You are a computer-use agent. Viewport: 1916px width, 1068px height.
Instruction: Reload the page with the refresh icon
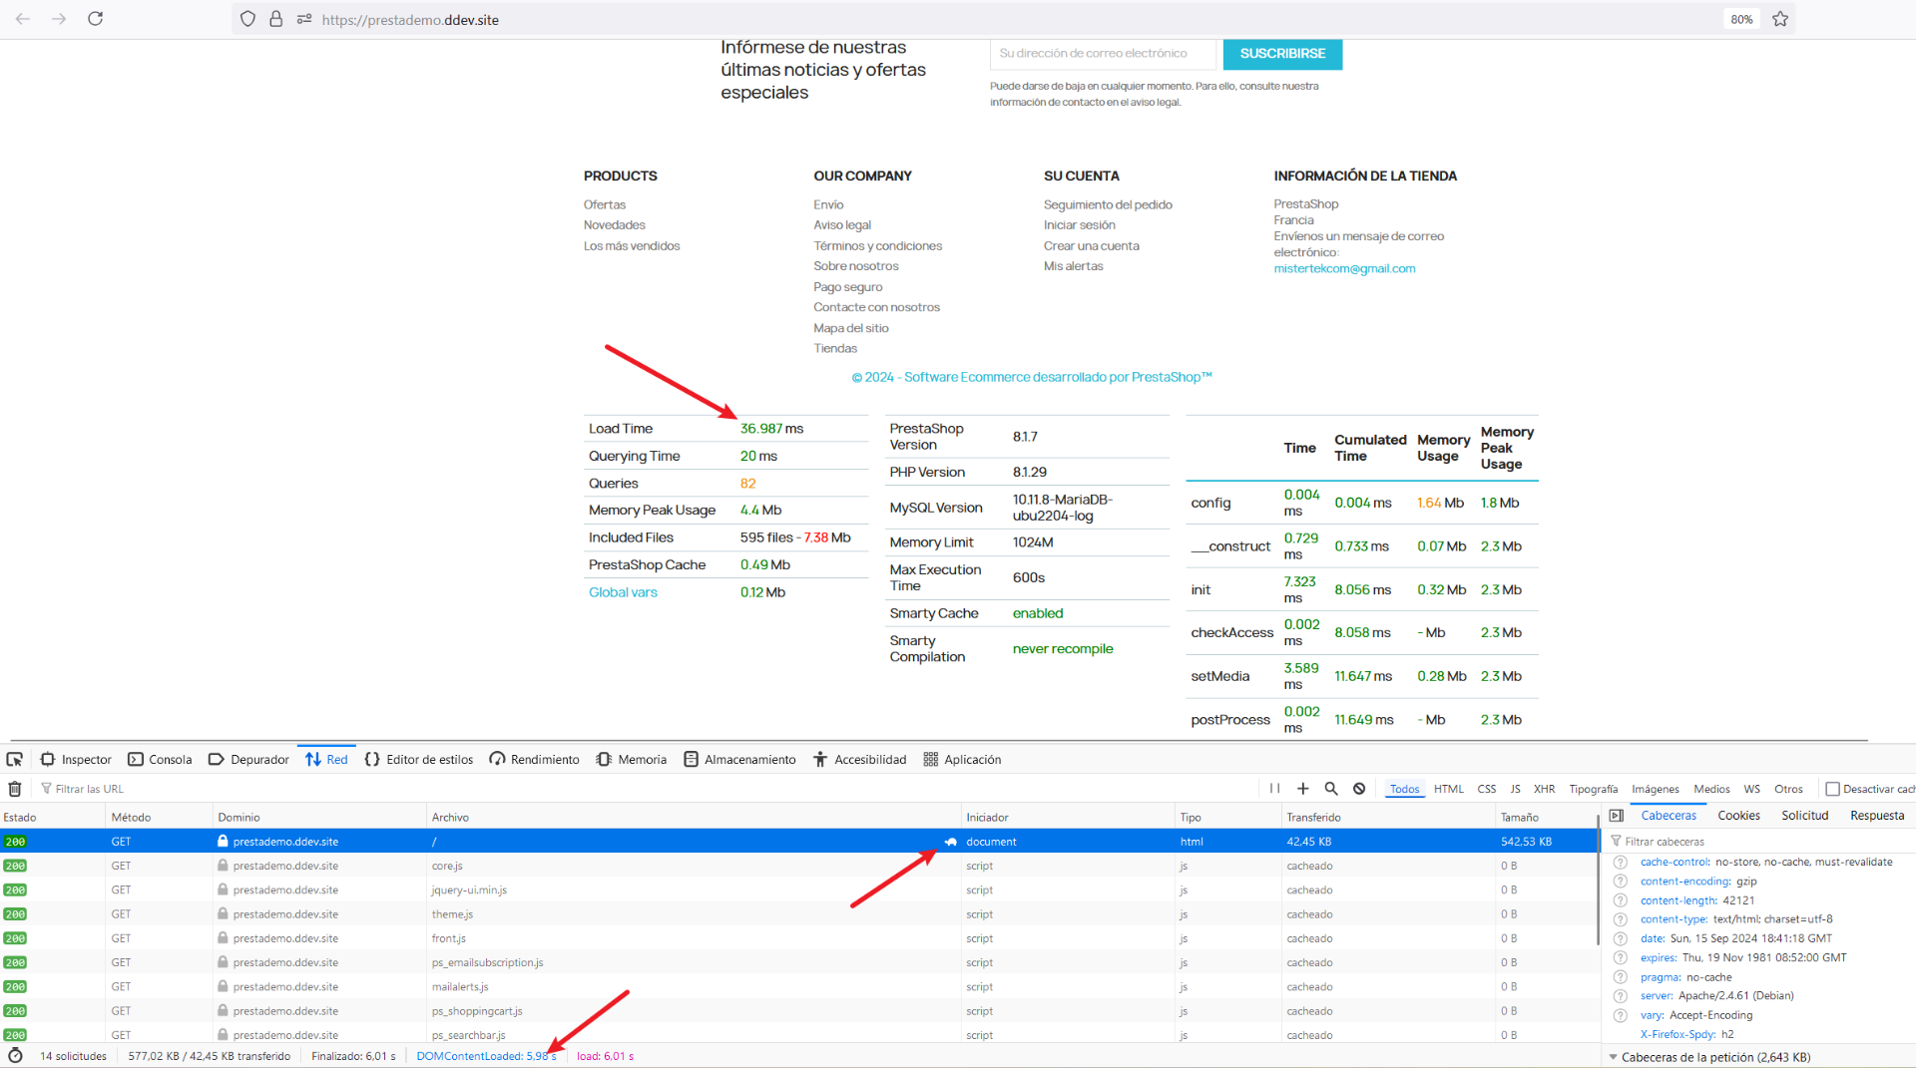click(95, 19)
